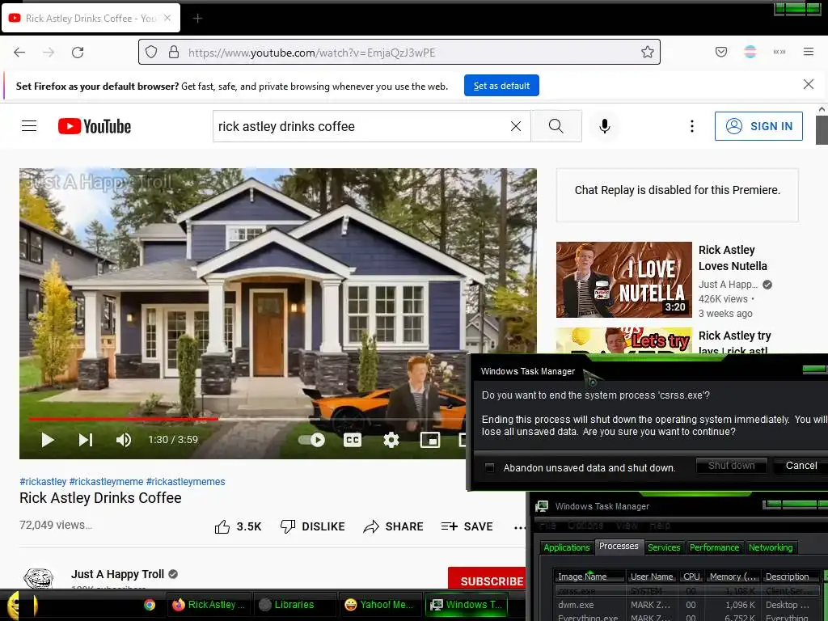Switch to the Applications tab in Task Manager
This screenshot has height=621, width=828.
[567, 547]
